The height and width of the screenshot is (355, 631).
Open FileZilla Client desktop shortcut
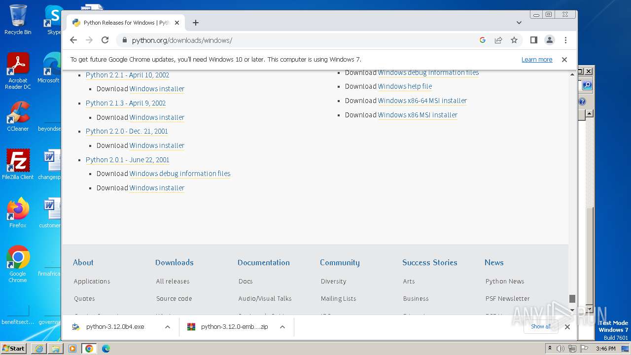pos(18,165)
